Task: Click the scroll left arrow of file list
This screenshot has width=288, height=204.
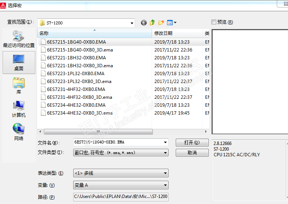Action: tap(40, 131)
